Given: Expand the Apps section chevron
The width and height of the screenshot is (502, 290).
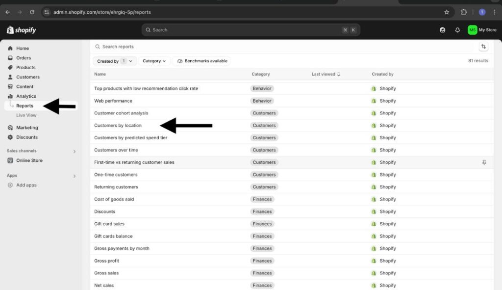Looking at the screenshot, I should [x=75, y=176].
